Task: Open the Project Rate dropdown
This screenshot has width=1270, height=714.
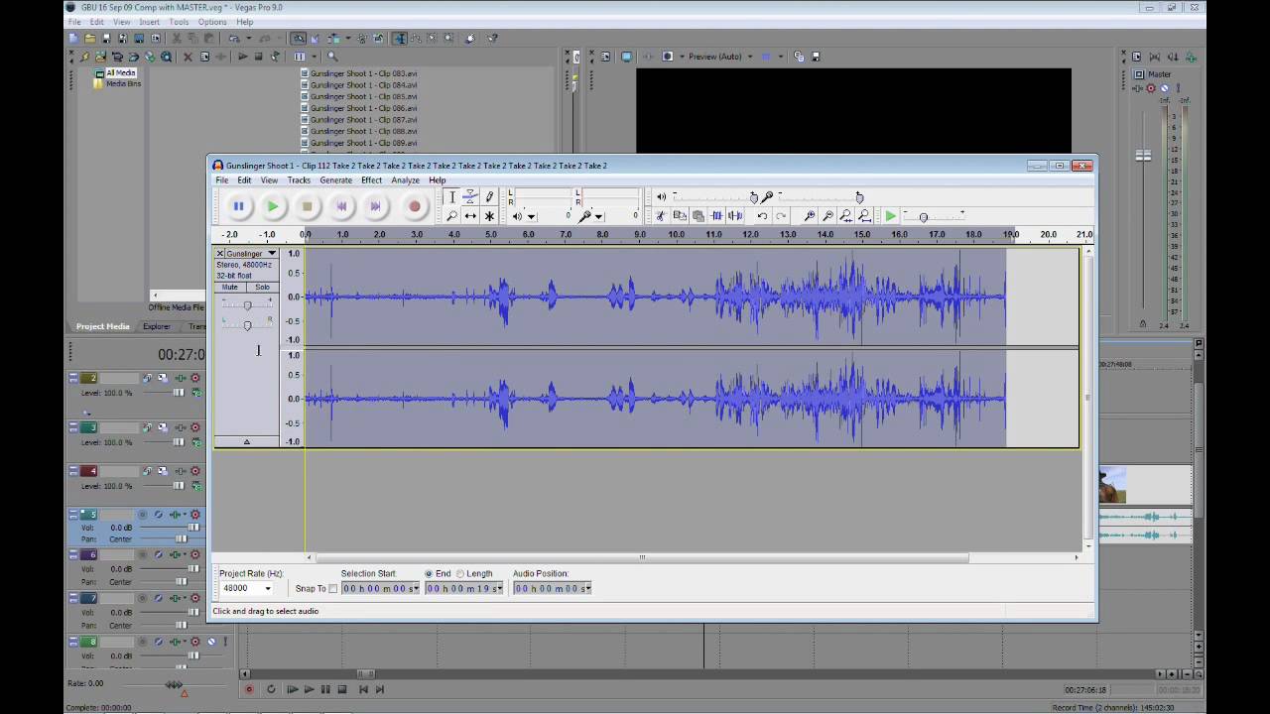Action: (x=268, y=588)
